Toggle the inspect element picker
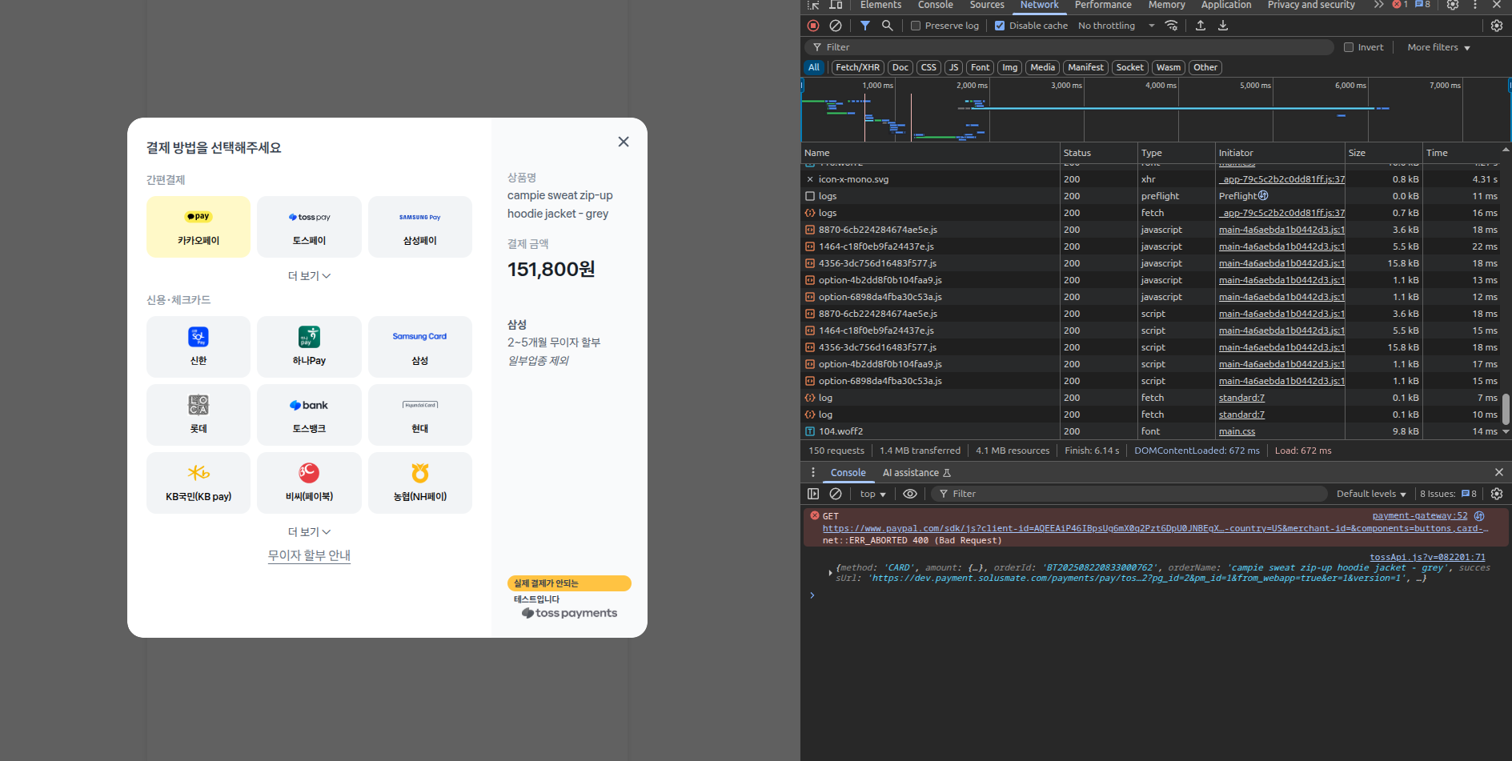Viewport: 1512px width, 761px height. [813, 5]
